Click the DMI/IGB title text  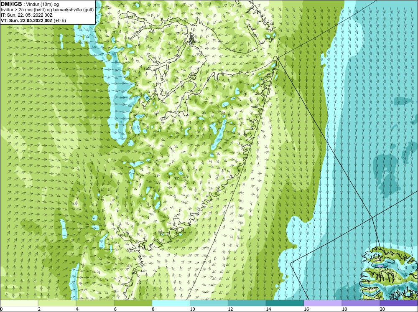point(11,4)
